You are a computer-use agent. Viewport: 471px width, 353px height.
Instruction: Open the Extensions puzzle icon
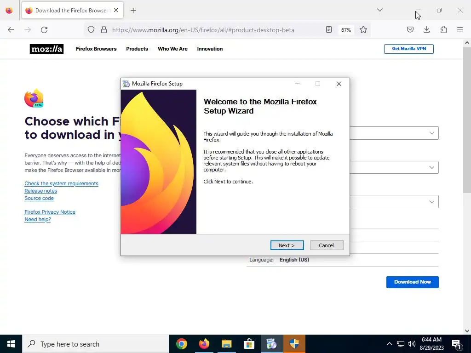(443, 29)
